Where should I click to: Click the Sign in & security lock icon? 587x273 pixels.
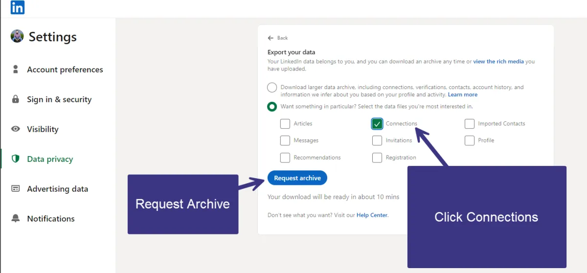click(x=16, y=99)
